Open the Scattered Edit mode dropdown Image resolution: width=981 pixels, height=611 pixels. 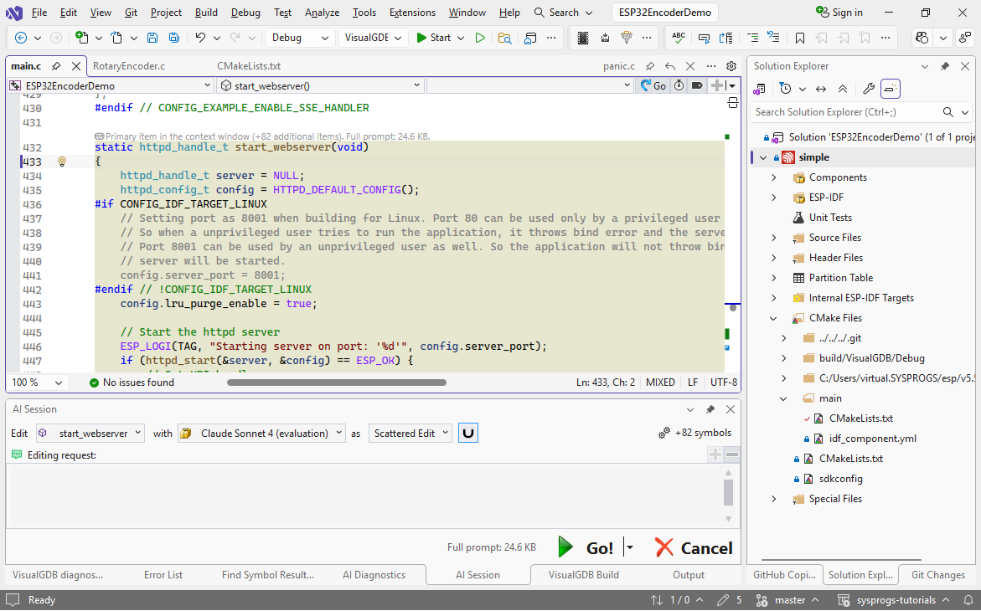pos(410,433)
